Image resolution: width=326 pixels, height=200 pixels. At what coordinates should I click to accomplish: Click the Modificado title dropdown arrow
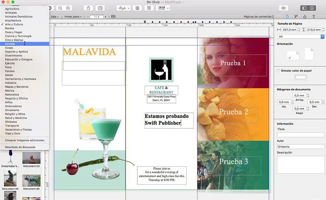pyautogui.click(x=183, y=2)
